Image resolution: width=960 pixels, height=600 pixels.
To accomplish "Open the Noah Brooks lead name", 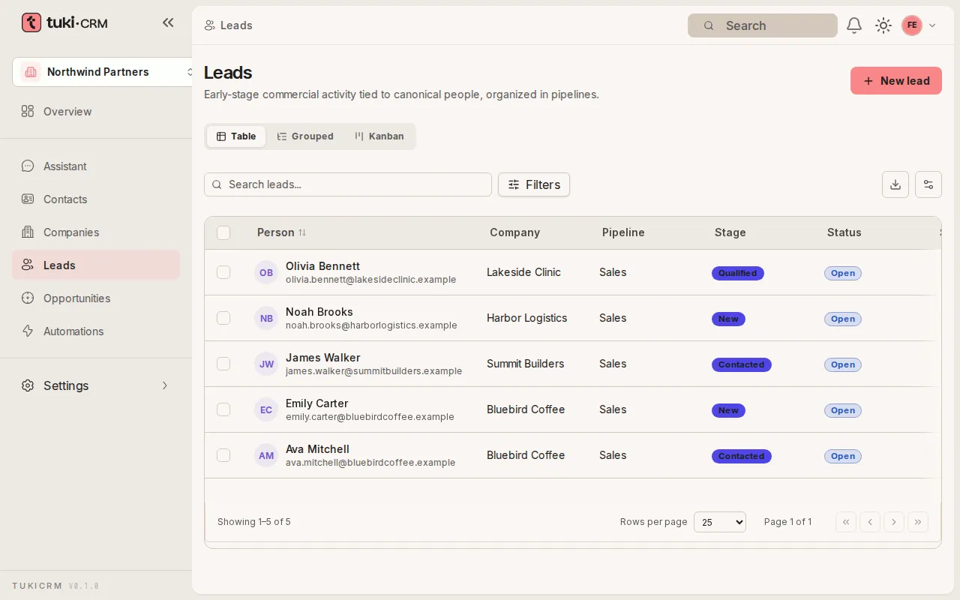I will (x=319, y=312).
